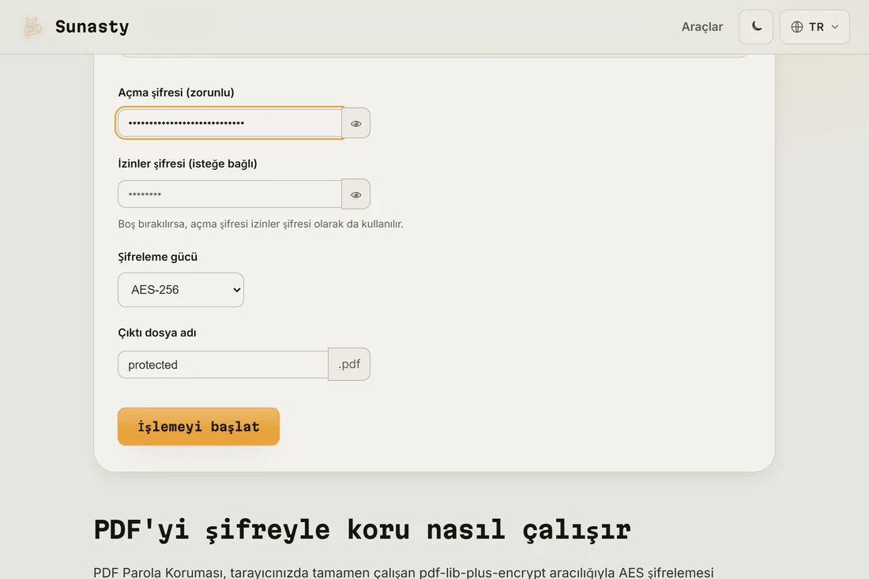Viewport: 869px width, 579px height.
Task: Click the Sunasty cat logo icon
Action: 32,27
